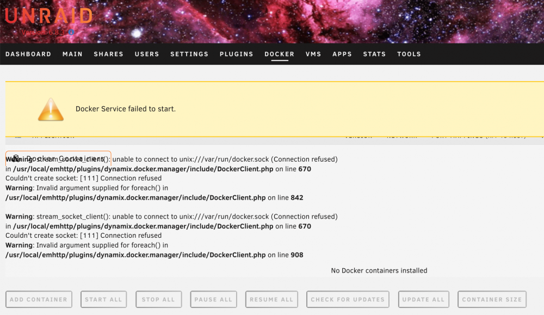Click the Resume All button
Viewport: 544px width, 315px height.
(271, 299)
